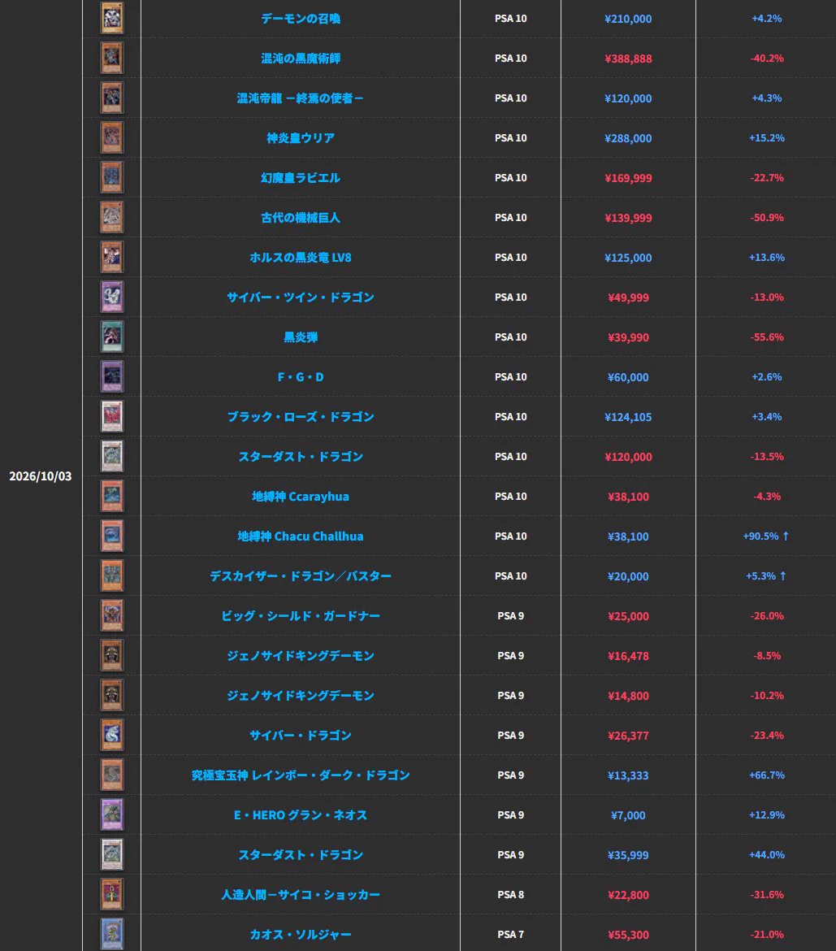Select the ¥20,000 price
The image size is (836, 951).
(628, 577)
